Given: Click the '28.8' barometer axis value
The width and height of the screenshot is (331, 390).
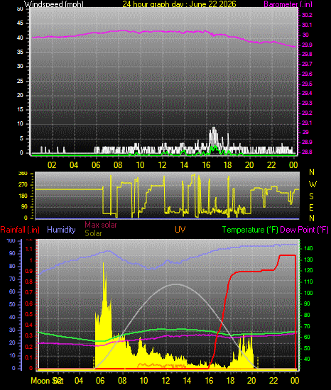Looking at the screenshot, I should pyautogui.click(x=307, y=152).
